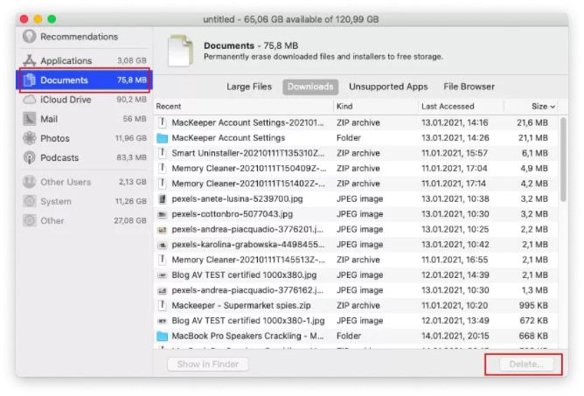
Task: Select Applications 3,08 GB in sidebar
Action: click(x=84, y=60)
